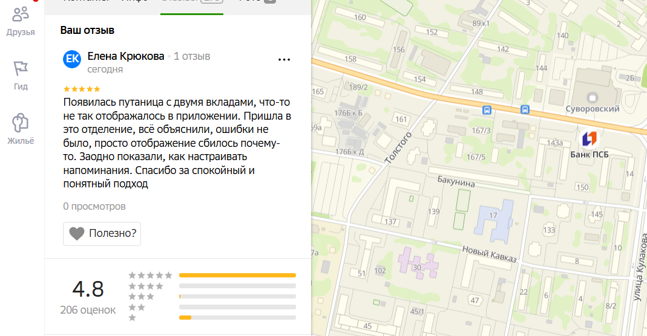Select the bus stop icon closest to Суворовский
Screen dimensions: 647x336
(x=525, y=109)
